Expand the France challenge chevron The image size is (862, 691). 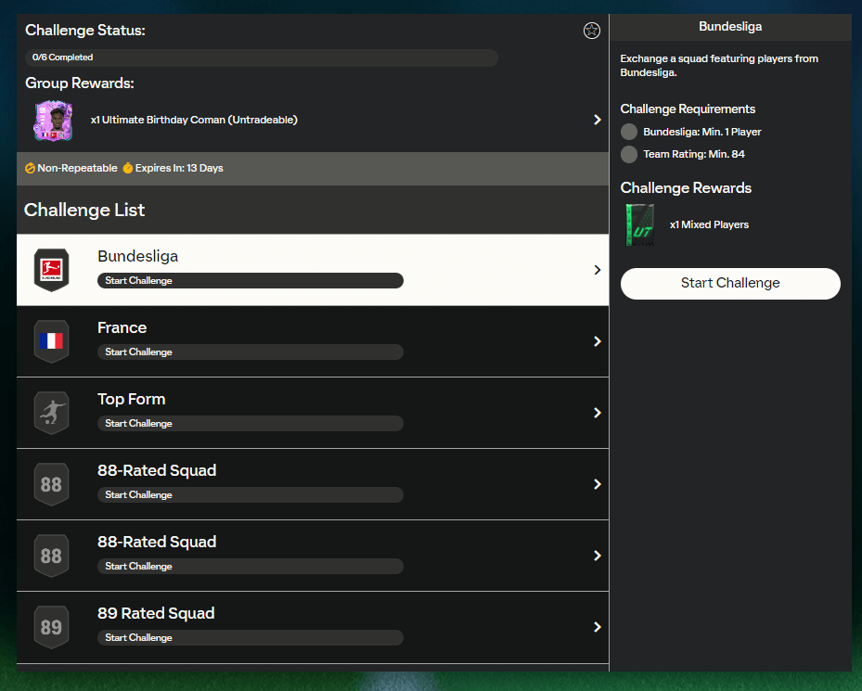[x=597, y=341]
